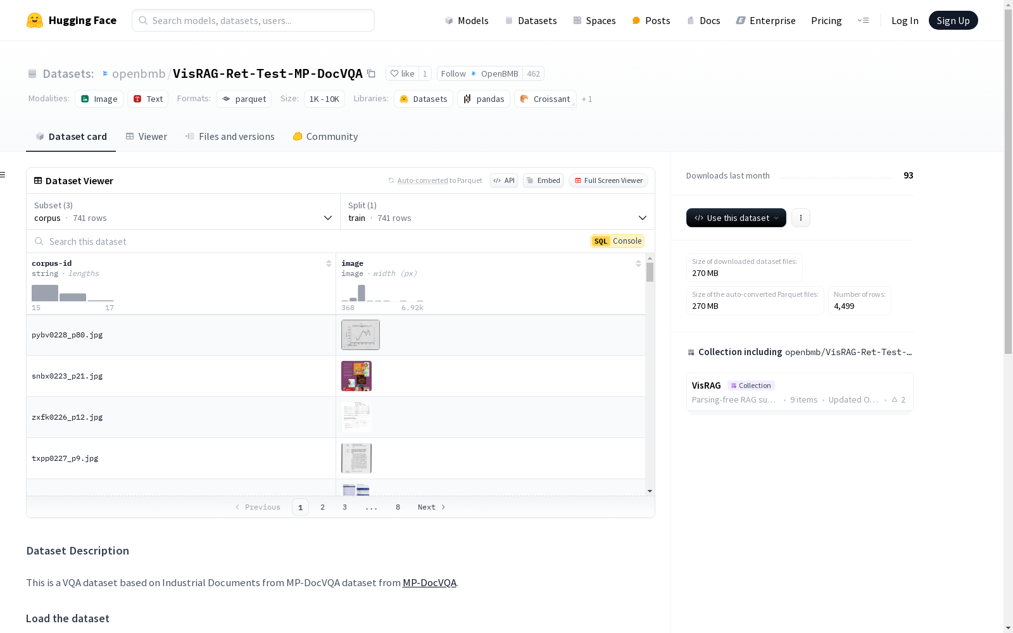The image size is (1013, 633).
Task: Open the Community tab
Action: pyautogui.click(x=325, y=137)
